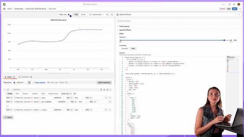Add a new query with + Query

click(x=8, y=117)
